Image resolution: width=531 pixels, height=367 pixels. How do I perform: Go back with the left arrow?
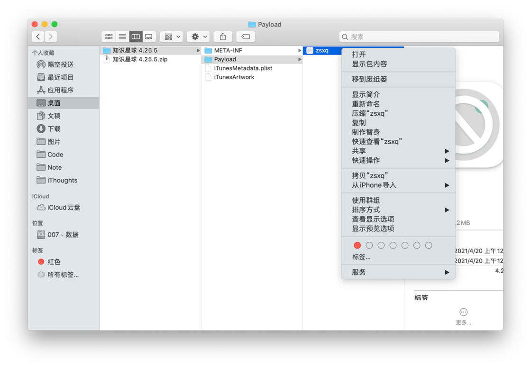[x=38, y=37]
